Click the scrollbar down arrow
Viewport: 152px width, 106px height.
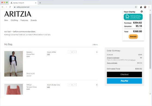[150, 94]
